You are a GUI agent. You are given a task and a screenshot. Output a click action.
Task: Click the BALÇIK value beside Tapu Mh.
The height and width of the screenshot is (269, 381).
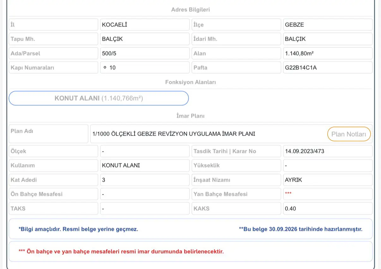[x=112, y=39]
